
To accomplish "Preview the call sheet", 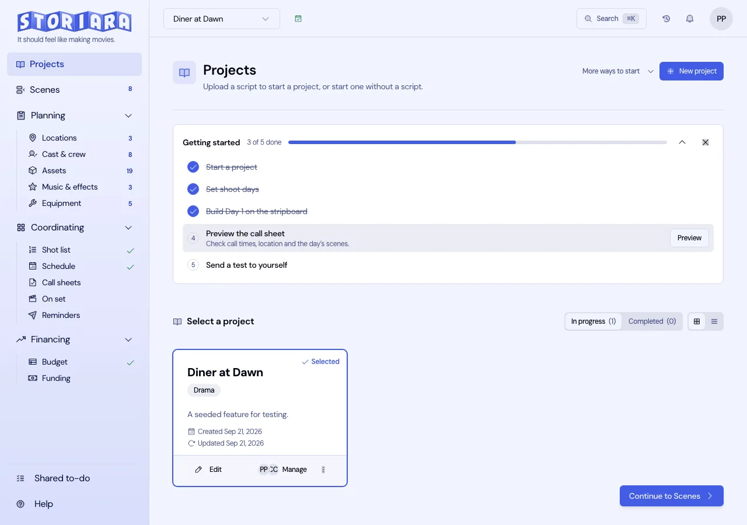I will tap(689, 238).
